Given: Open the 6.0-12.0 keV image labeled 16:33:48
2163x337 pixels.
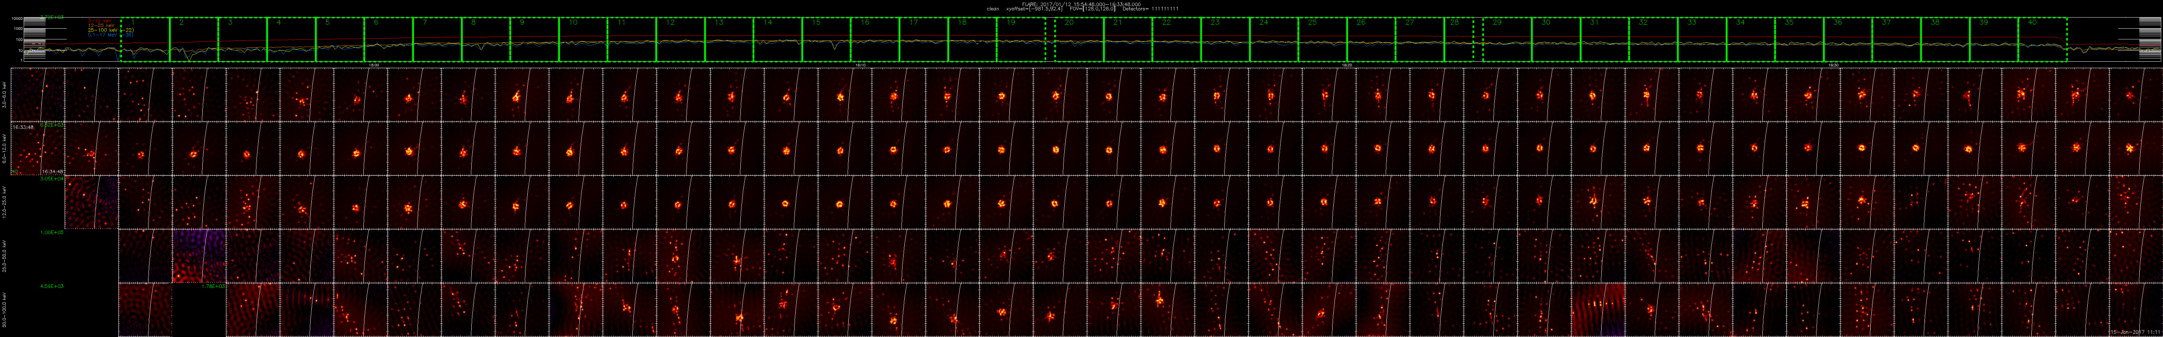Looking at the screenshot, I should [38, 148].
